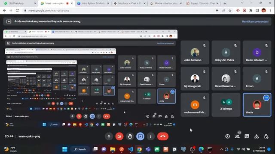
Task: Open browser extensions puzzle icon
Action: point(251,10)
